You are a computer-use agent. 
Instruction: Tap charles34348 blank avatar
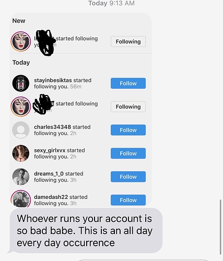tap(21, 130)
